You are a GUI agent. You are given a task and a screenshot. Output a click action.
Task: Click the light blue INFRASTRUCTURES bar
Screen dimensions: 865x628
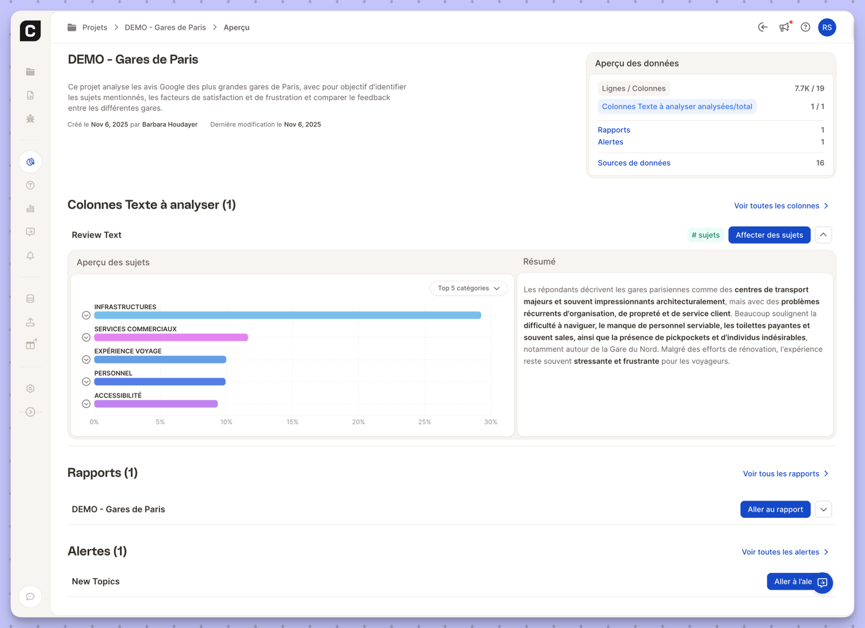pyautogui.click(x=287, y=315)
